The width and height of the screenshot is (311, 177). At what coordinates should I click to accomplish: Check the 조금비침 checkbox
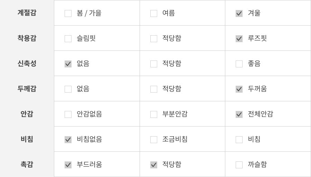click(154, 140)
